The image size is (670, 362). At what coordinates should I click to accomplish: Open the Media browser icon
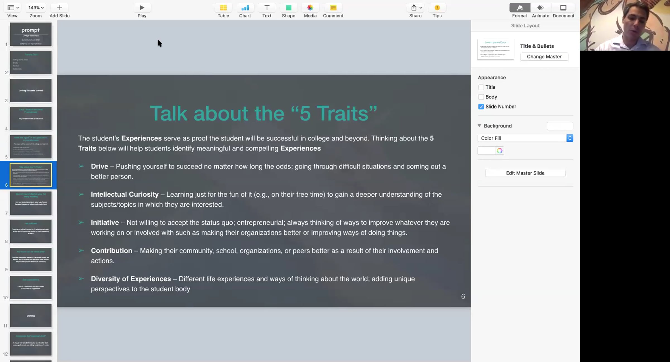click(310, 8)
